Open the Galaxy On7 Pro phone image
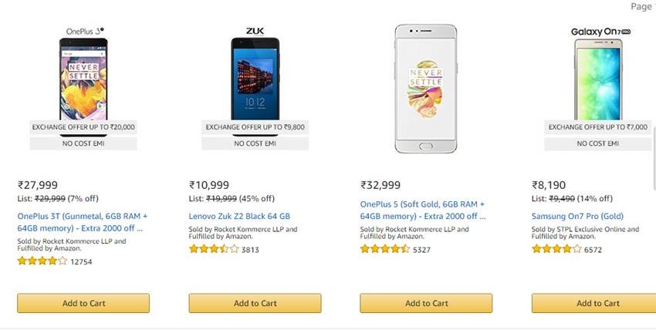The height and width of the screenshot is (330, 656). (x=597, y=77)
